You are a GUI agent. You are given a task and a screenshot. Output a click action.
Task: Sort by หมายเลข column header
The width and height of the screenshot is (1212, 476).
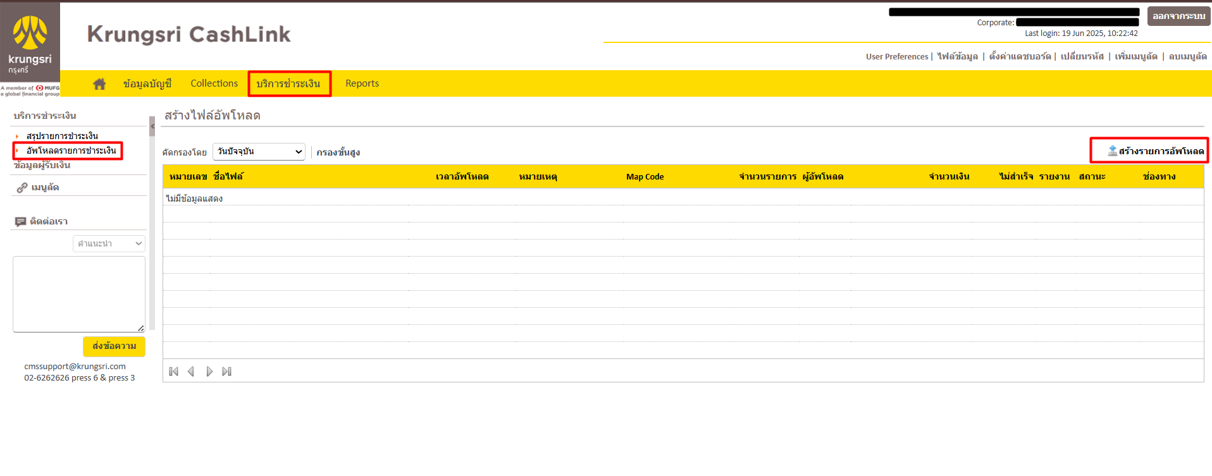[x=189, y=176]
